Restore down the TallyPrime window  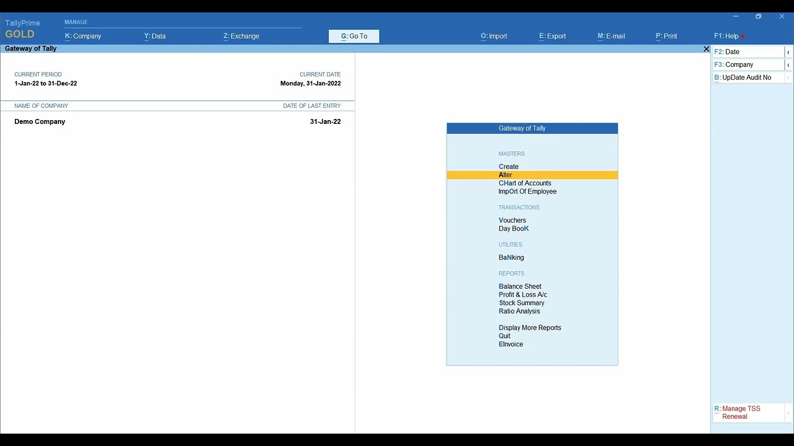pos(758,17)
